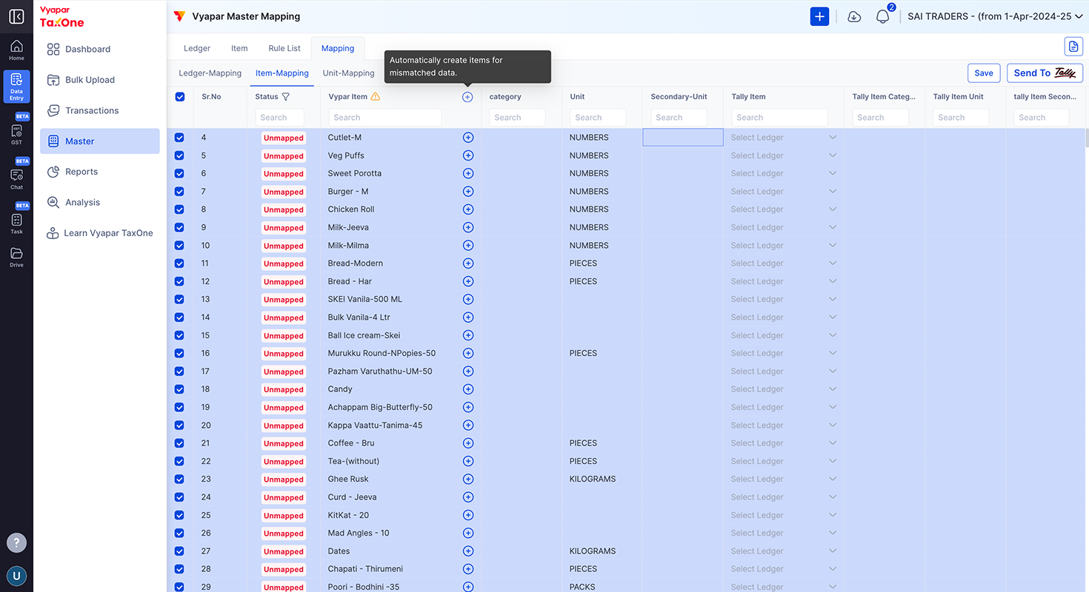Click the cloud download icon
Image resolution: width=1089 pixels, height=592 pixels.
point(854,16)
